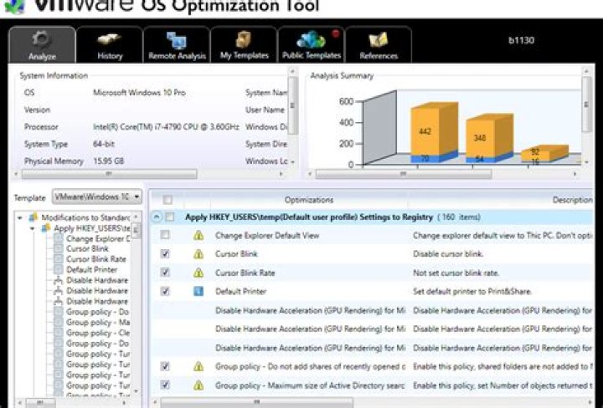Click the optimizations list horizontal scrollbar
Viewport: 603px width, 408px height.
point(256,402)
